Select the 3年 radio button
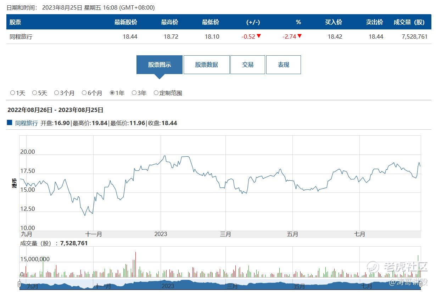The height and width of the screenshot is (292, 436). 134,93
